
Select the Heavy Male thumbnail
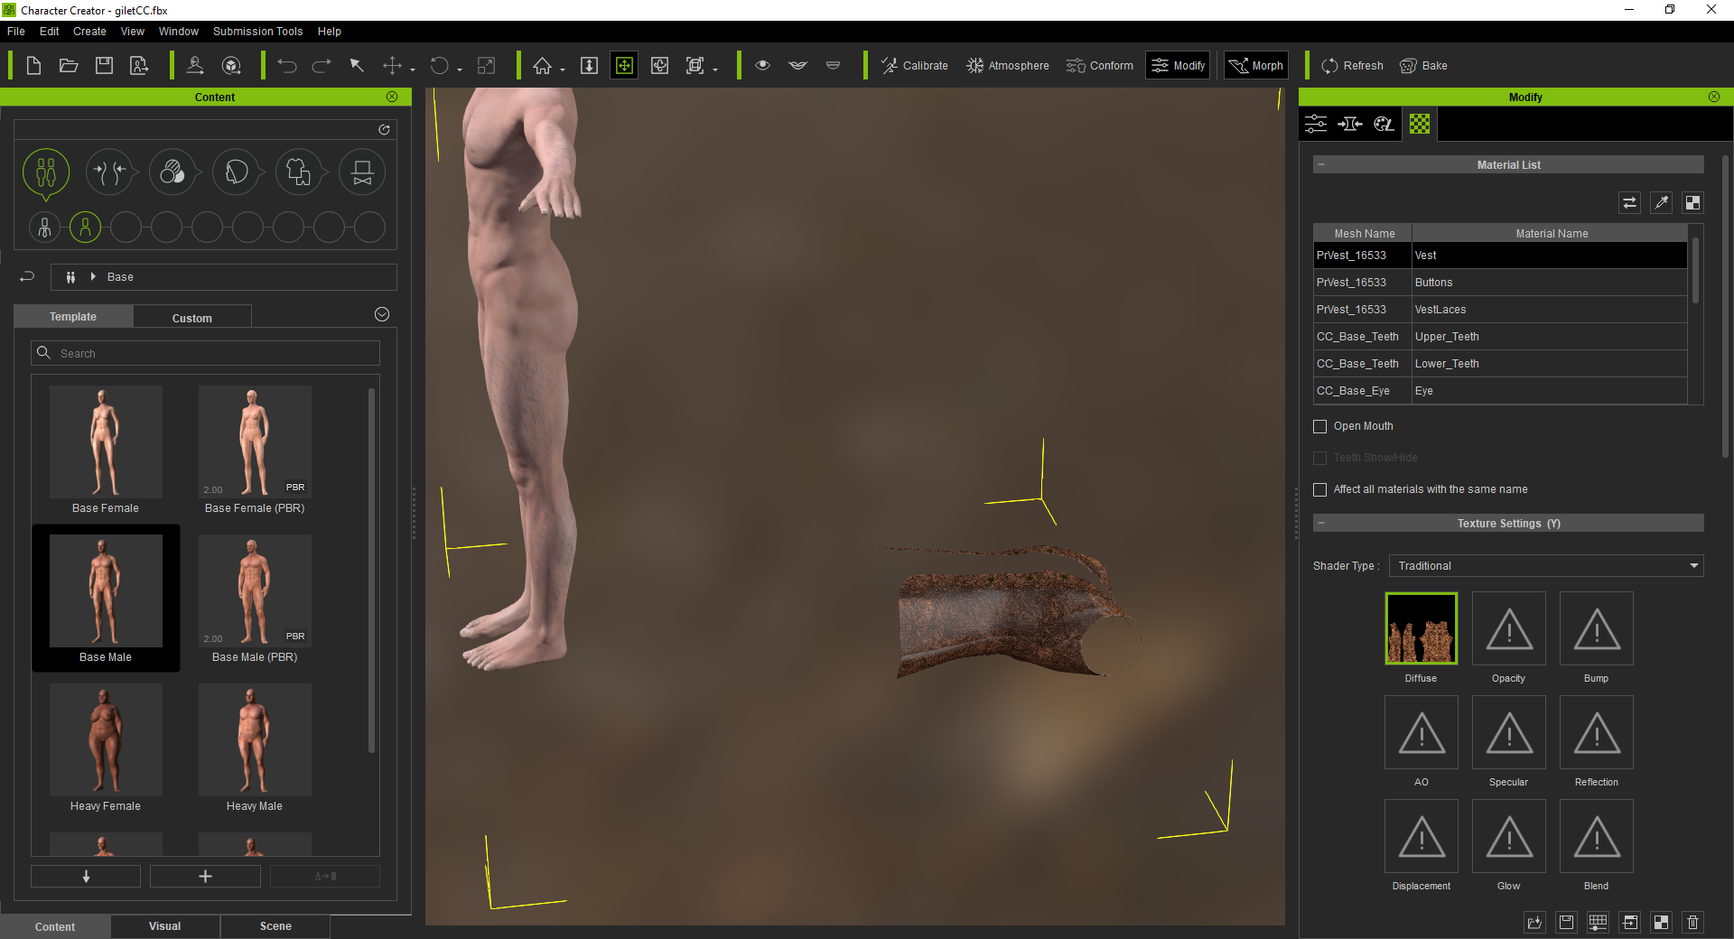[255, 740]
